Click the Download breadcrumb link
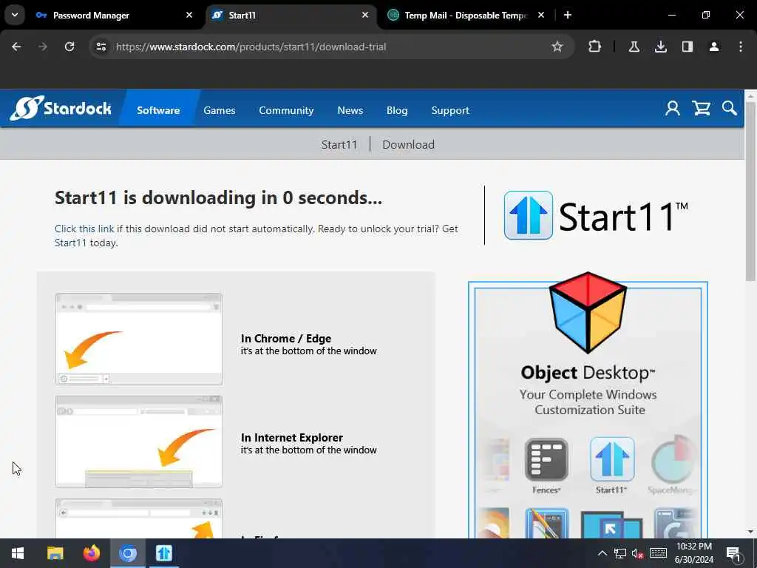This screenshot has height=568, width=757. (408, 144)
